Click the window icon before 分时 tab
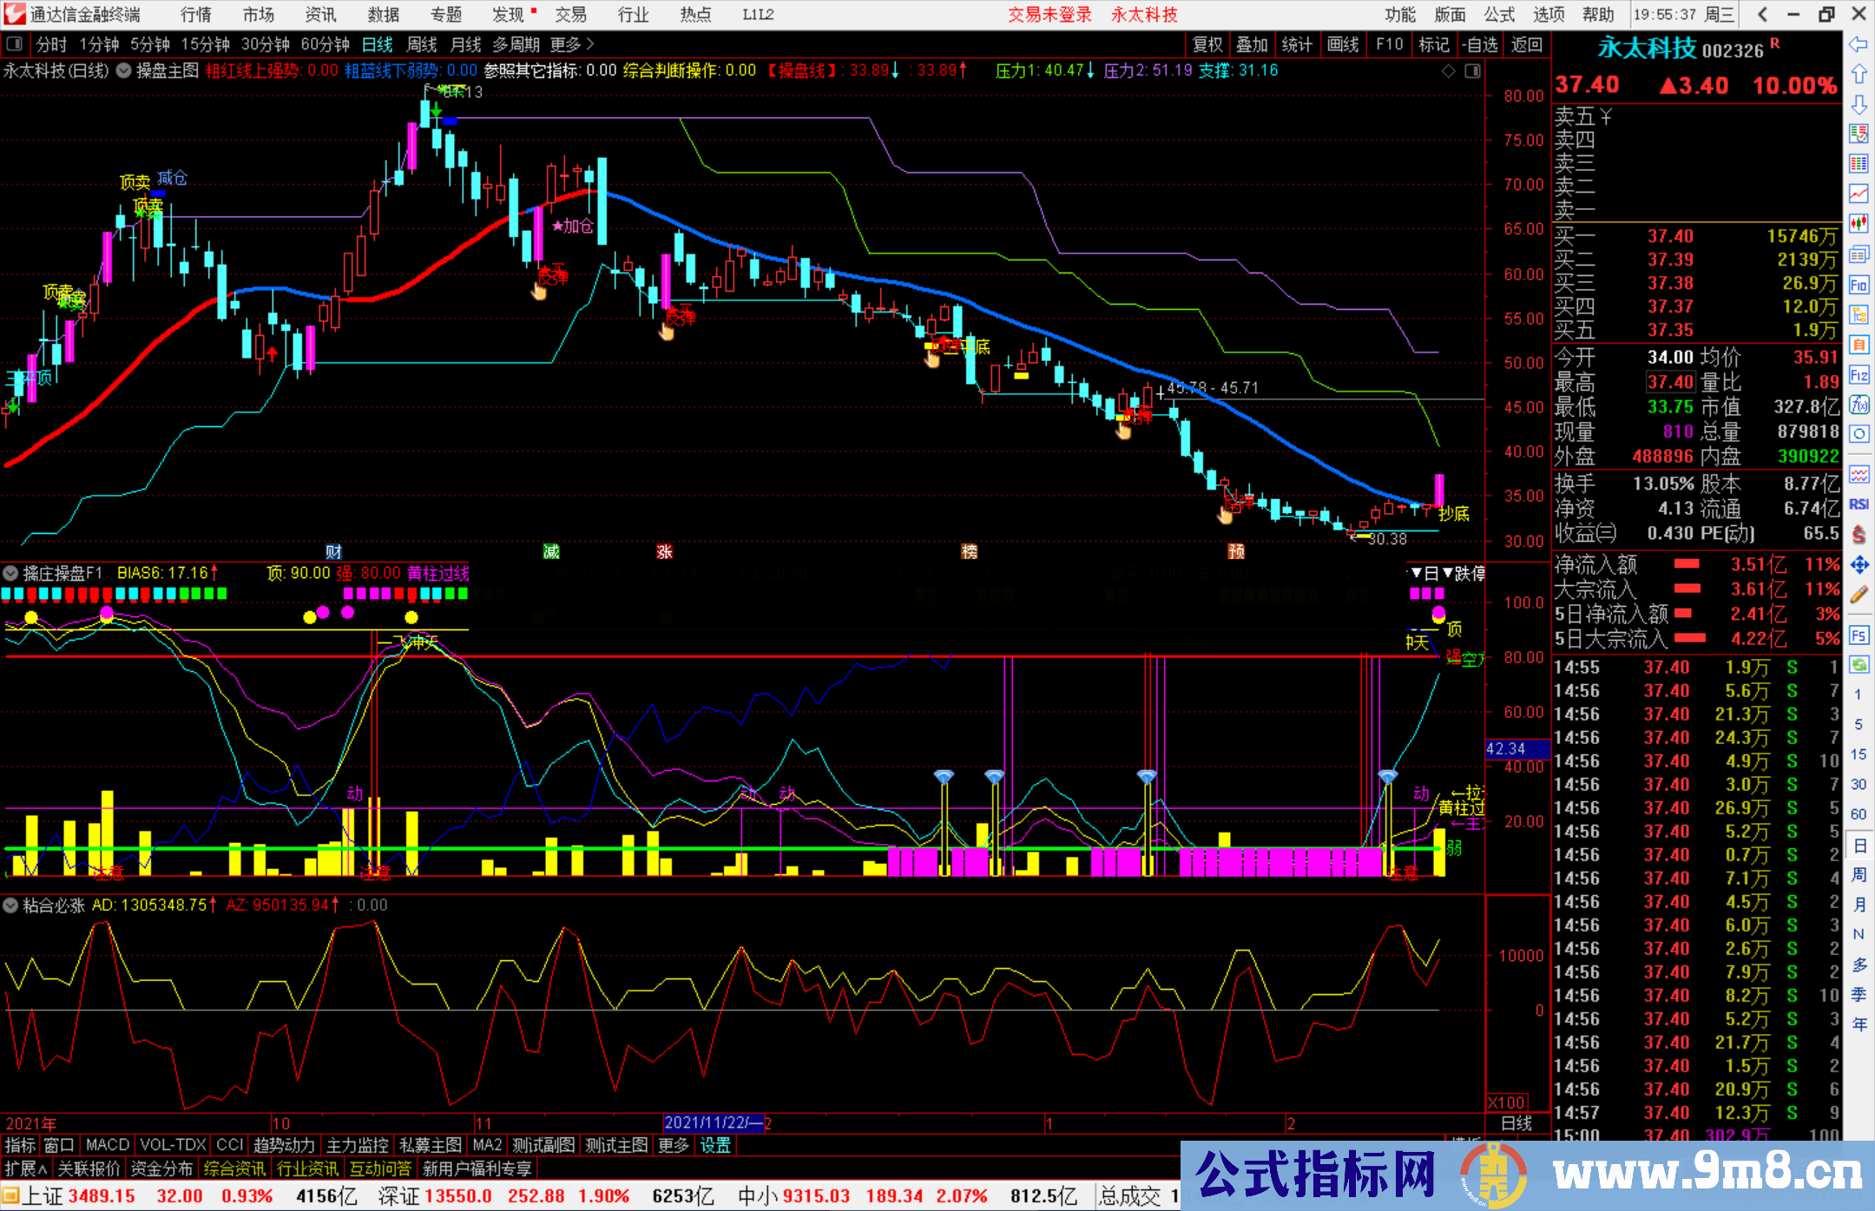The width and height of the screenshot is (1875, 1211). [14, 44]
